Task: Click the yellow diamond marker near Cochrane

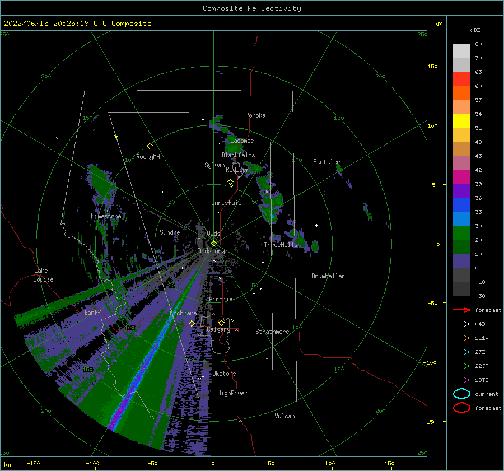Action: coord(192,323)
